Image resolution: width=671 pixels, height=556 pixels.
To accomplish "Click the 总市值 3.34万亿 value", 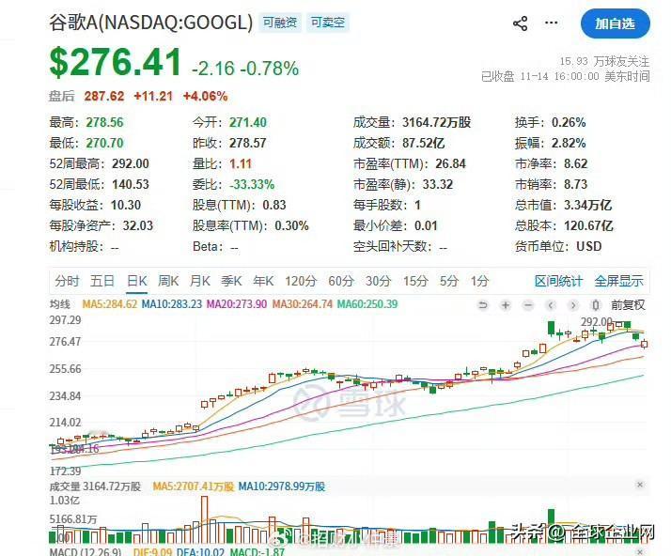I will coord(588,205).
